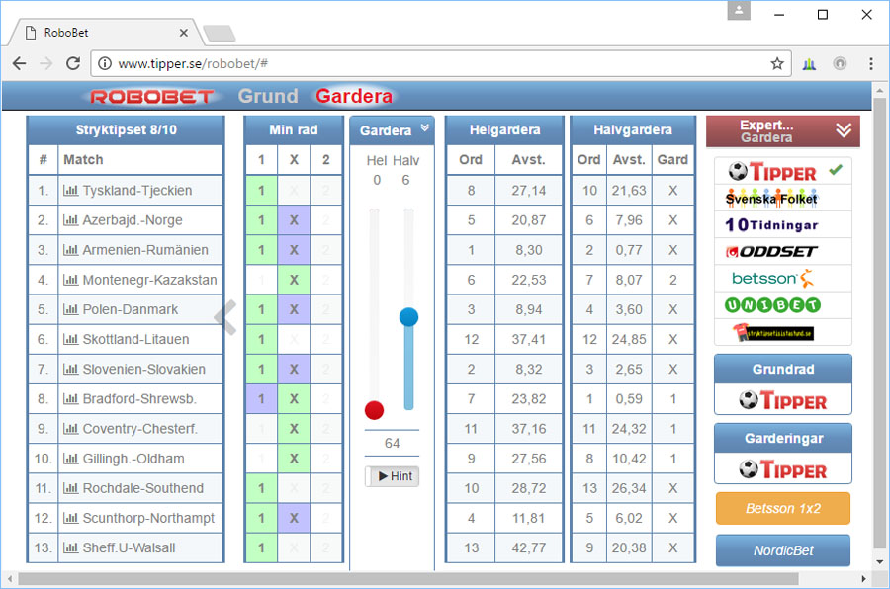890x589 pixels.
Task: Collapse match panel with left arrow
Action: [x=225, y=318]
